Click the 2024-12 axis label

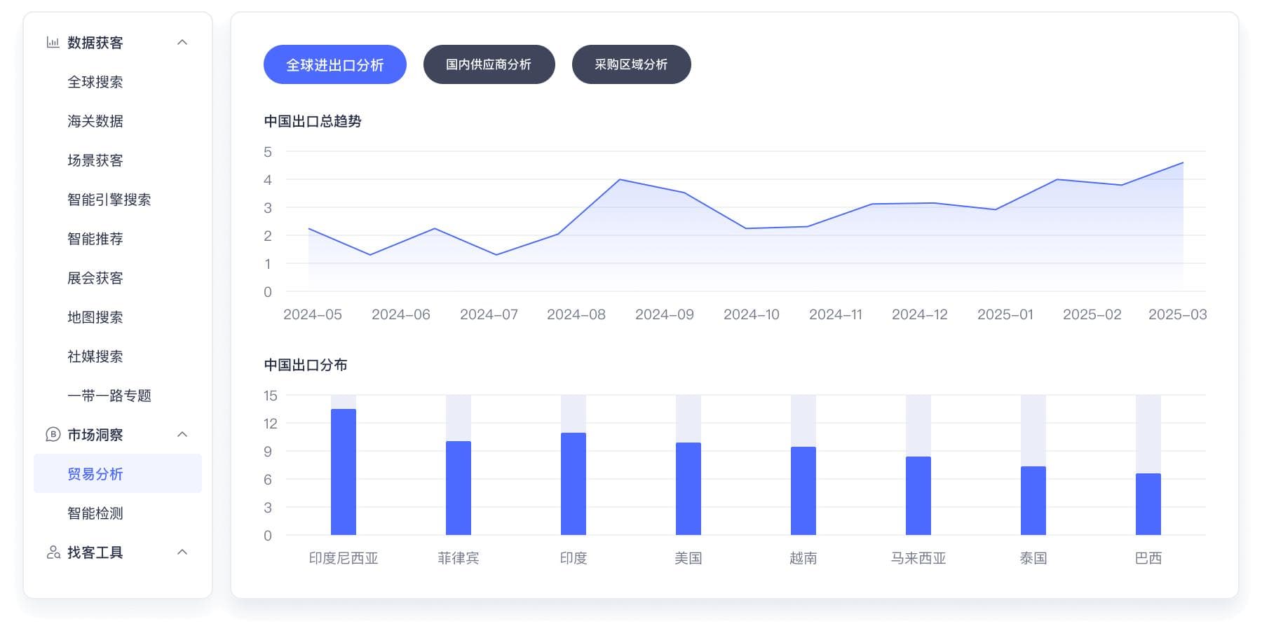[x=920, y=314]
